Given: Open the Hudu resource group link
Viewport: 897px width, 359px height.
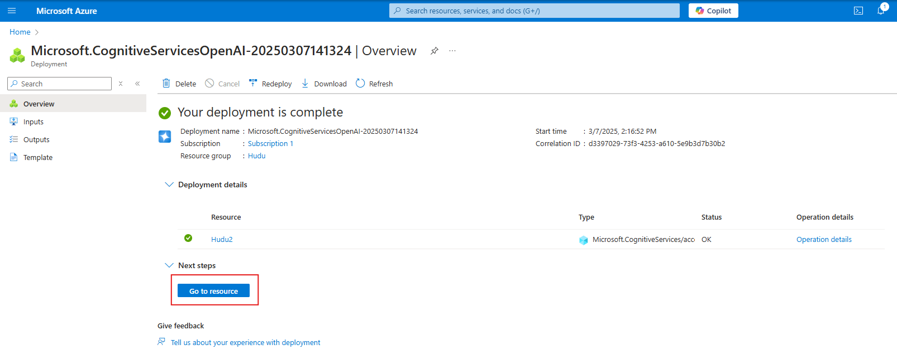Looking at the screenshot, I should [256, 156].
